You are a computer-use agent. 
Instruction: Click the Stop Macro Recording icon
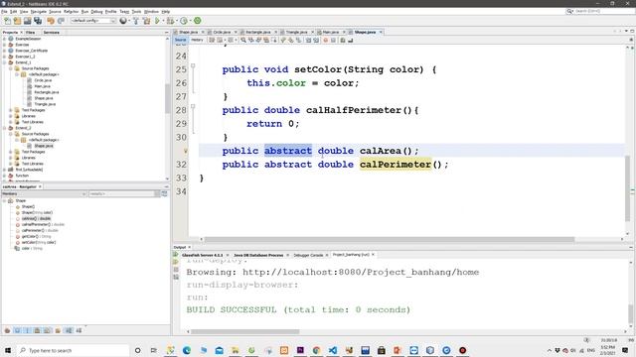333,40
